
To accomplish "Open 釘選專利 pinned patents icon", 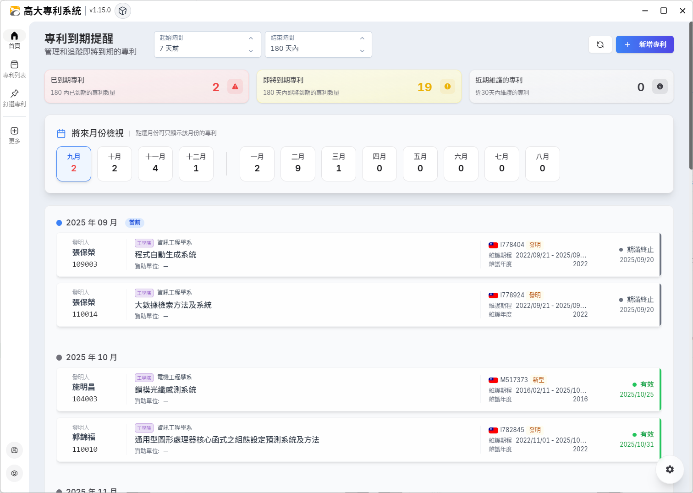I will 14,94.
